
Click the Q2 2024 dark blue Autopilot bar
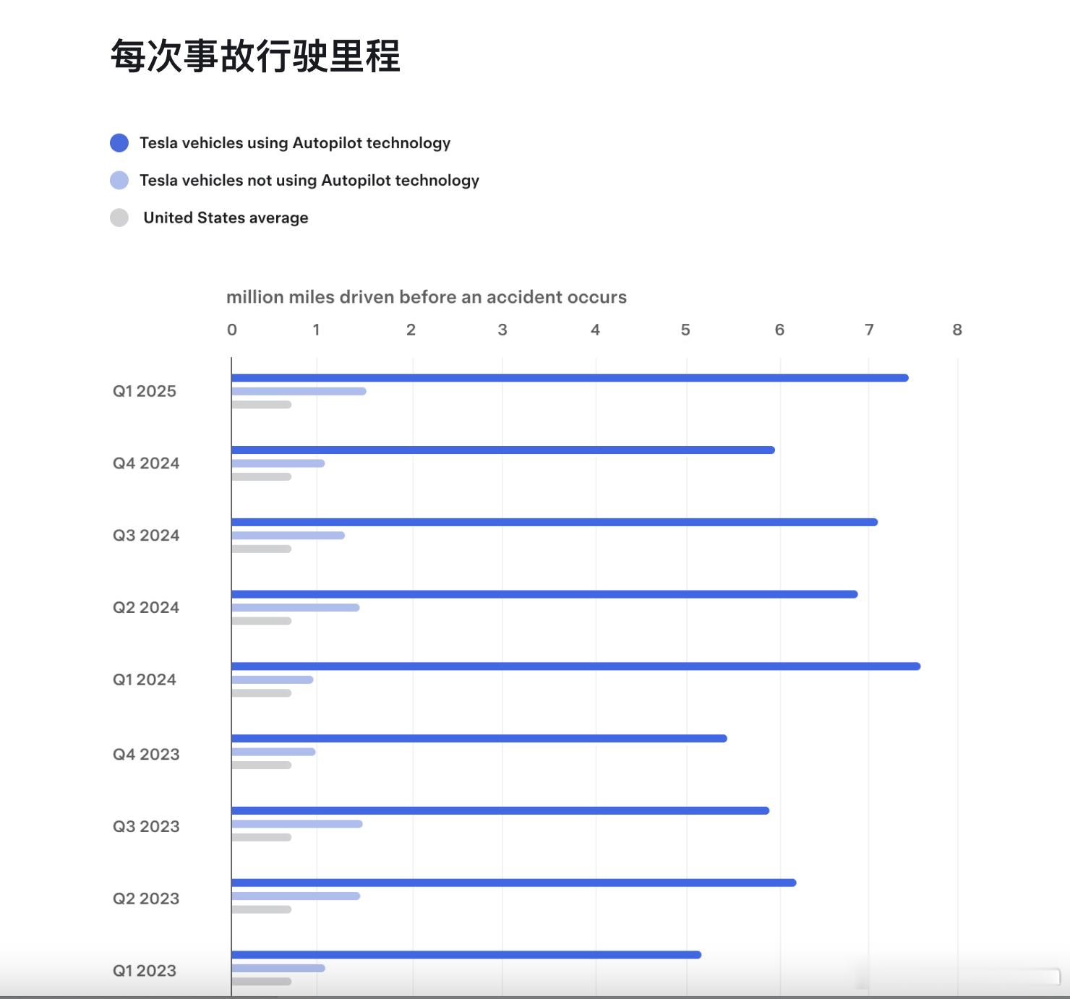tap(544, 594)
